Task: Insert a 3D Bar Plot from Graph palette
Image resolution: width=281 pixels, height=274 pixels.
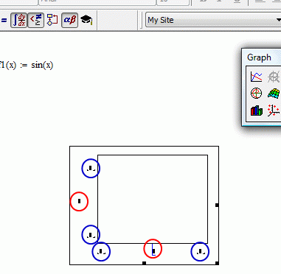Action: click(256, 110)
